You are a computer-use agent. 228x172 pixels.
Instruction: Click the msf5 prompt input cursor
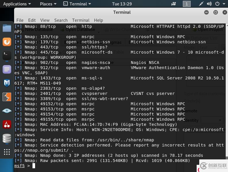[x=34, y=166]
